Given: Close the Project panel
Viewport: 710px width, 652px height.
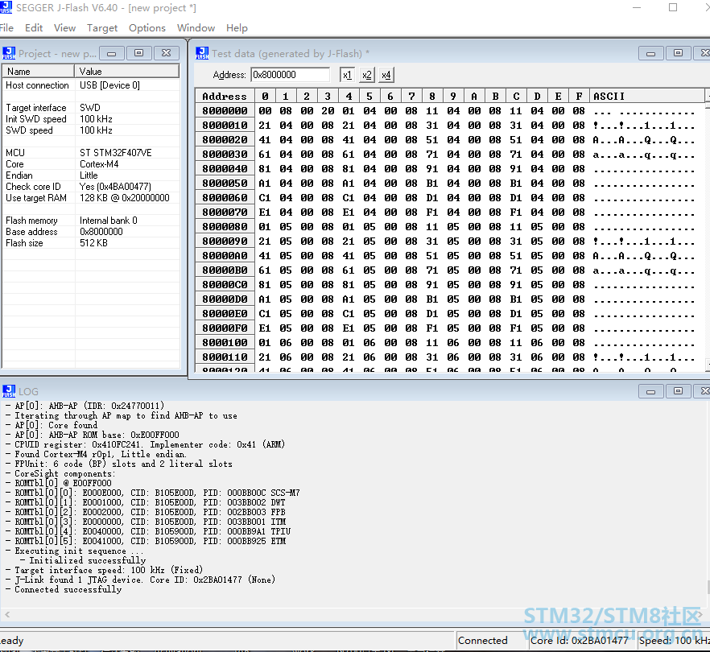Looking at the screenshot, I should 167,53.
